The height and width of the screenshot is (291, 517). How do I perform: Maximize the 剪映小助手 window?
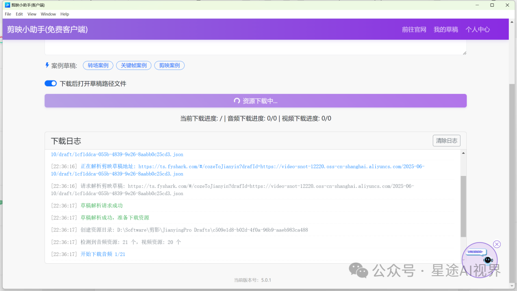coord(492,5)
